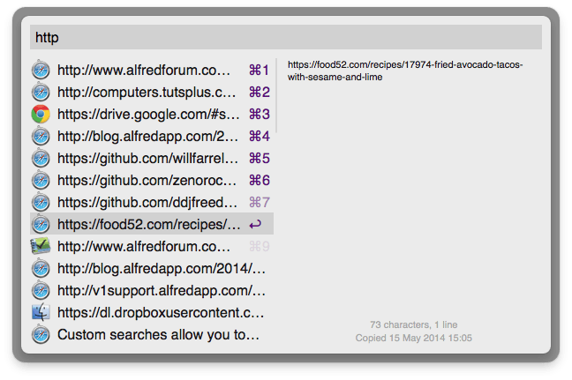The width and height of the screenshot is (572, 380).
Task: Click the 'Copied 15 May 2014' timestamp text
Action: (x=414, y=338)
